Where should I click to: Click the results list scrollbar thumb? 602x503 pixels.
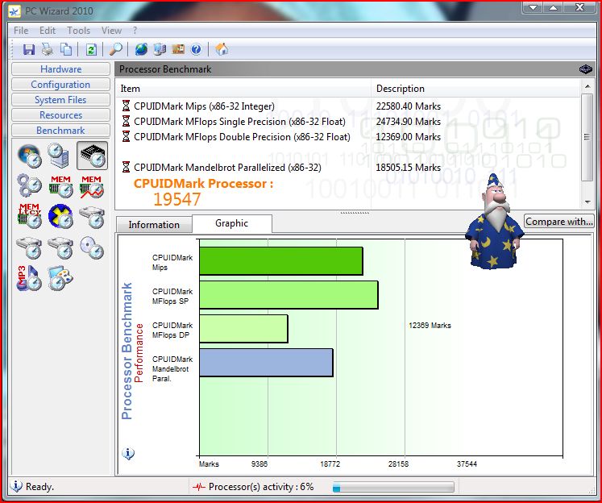587,137
